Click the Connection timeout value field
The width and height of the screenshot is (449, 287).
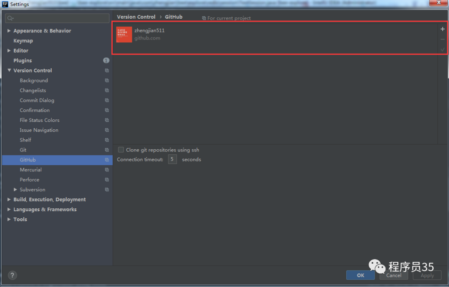pyautogui.click(x=172, y=159)
